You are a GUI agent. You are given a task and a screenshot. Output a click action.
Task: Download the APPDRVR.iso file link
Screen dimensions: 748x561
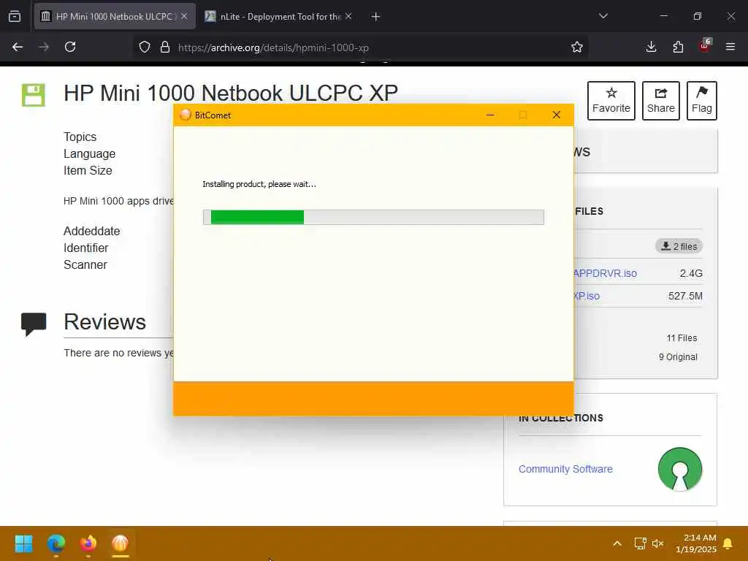tap(605, 273)
